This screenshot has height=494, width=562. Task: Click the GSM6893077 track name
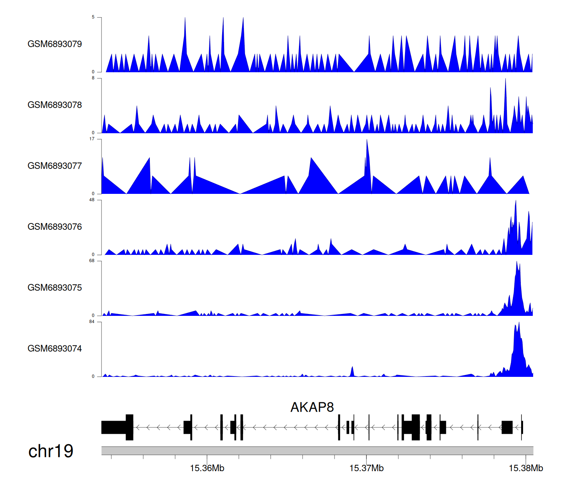coord(55,166)
